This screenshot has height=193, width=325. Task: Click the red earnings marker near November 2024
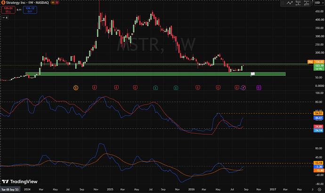(95, 88)
